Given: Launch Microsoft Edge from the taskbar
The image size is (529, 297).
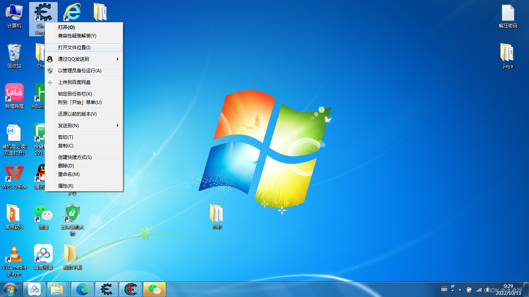Looking at the screenshot, I should click(82, 289).
